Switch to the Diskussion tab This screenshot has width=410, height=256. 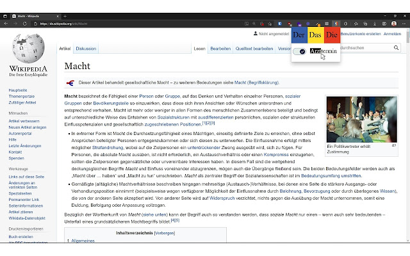click(x=86, y=49)
